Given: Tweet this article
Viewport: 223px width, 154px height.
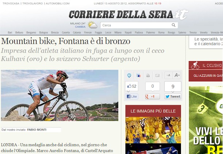Looking at the screenshot, I should (x=173, y=96).
